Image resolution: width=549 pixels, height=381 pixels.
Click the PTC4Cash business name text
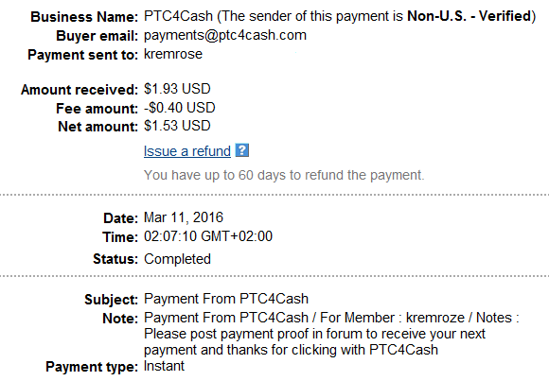178,16
